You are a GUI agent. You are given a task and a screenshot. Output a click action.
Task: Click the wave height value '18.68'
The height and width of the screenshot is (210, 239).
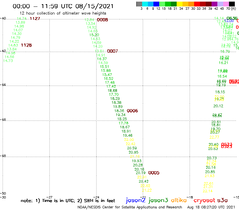pyautogui.click(x=112, y=90)
